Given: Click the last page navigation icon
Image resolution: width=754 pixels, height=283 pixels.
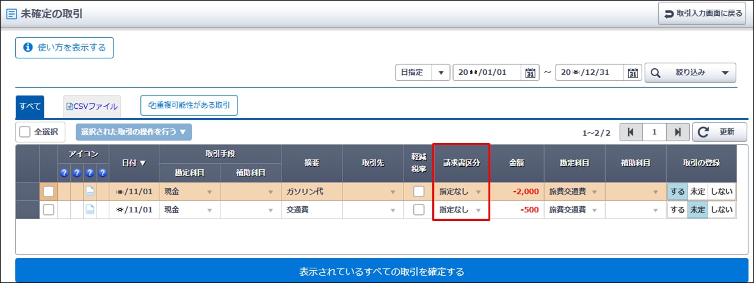Looking at the screenshot, I should pyautogui.click(x=678, y=132).
